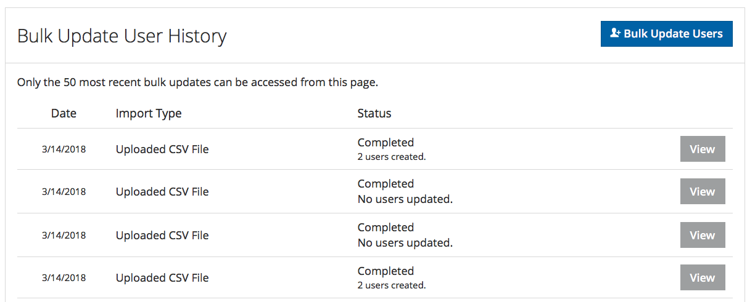Viewport: 755px width, 302px height.
Task: Click Uploaded CSV File in the first row
Action: point(162,149)
